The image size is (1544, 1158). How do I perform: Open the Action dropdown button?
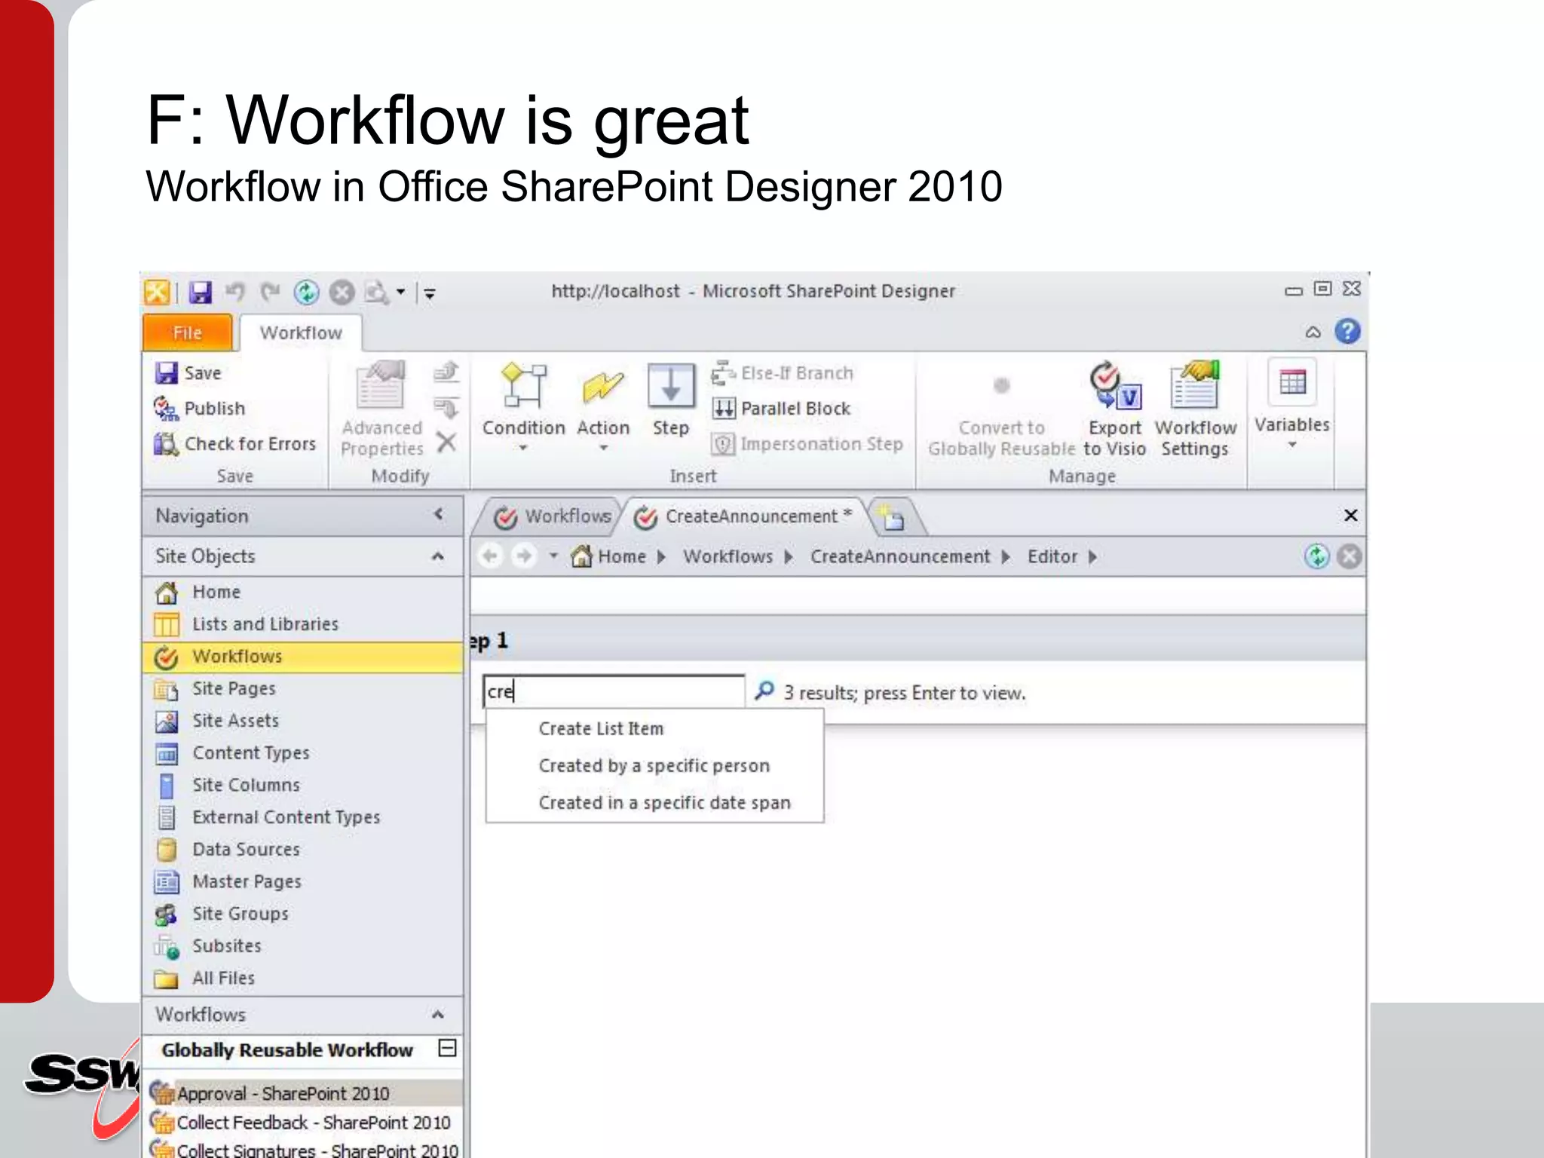pyautogui.click(x=603, y=407)
